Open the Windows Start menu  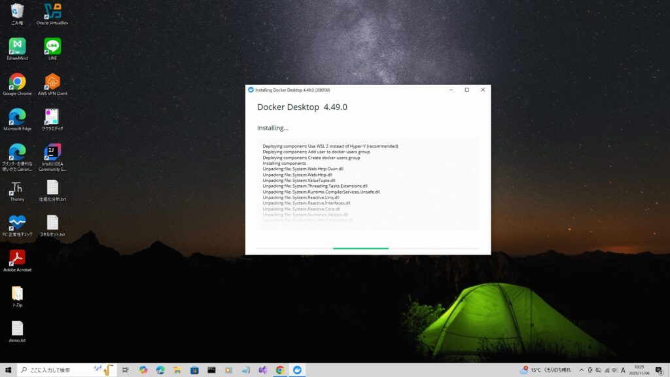[x=9, y=370]
